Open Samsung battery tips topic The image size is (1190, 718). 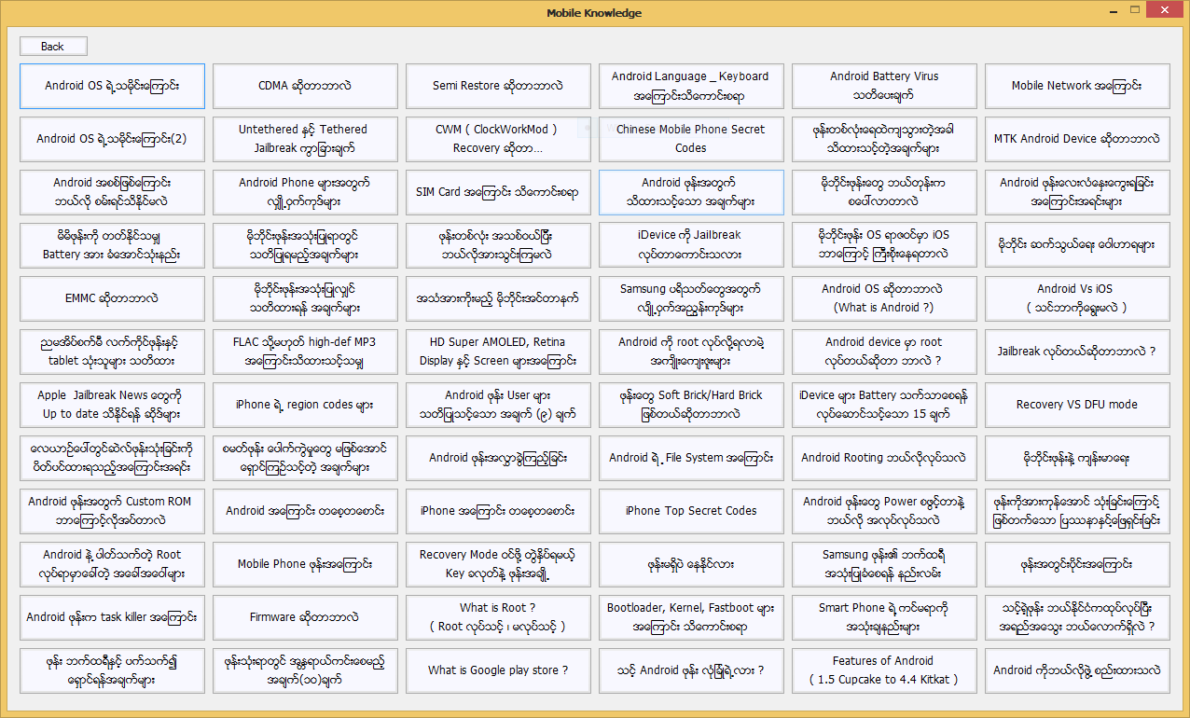(x=884, y=564)
